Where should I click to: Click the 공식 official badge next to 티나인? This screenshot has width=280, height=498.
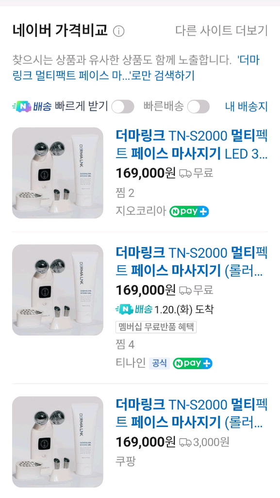tap(160, 363)
